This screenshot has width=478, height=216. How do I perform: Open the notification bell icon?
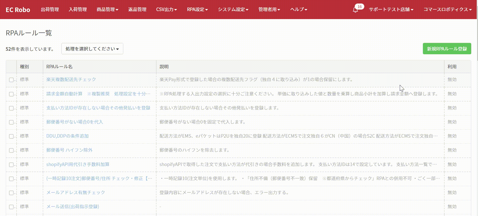355,10
